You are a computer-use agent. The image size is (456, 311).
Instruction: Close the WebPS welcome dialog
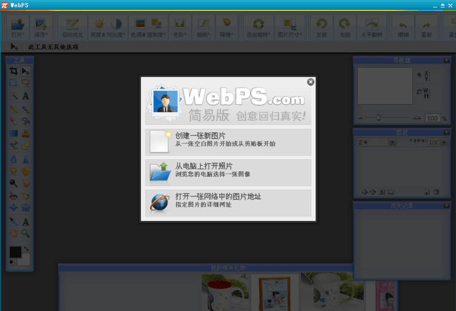pos(310,82)
